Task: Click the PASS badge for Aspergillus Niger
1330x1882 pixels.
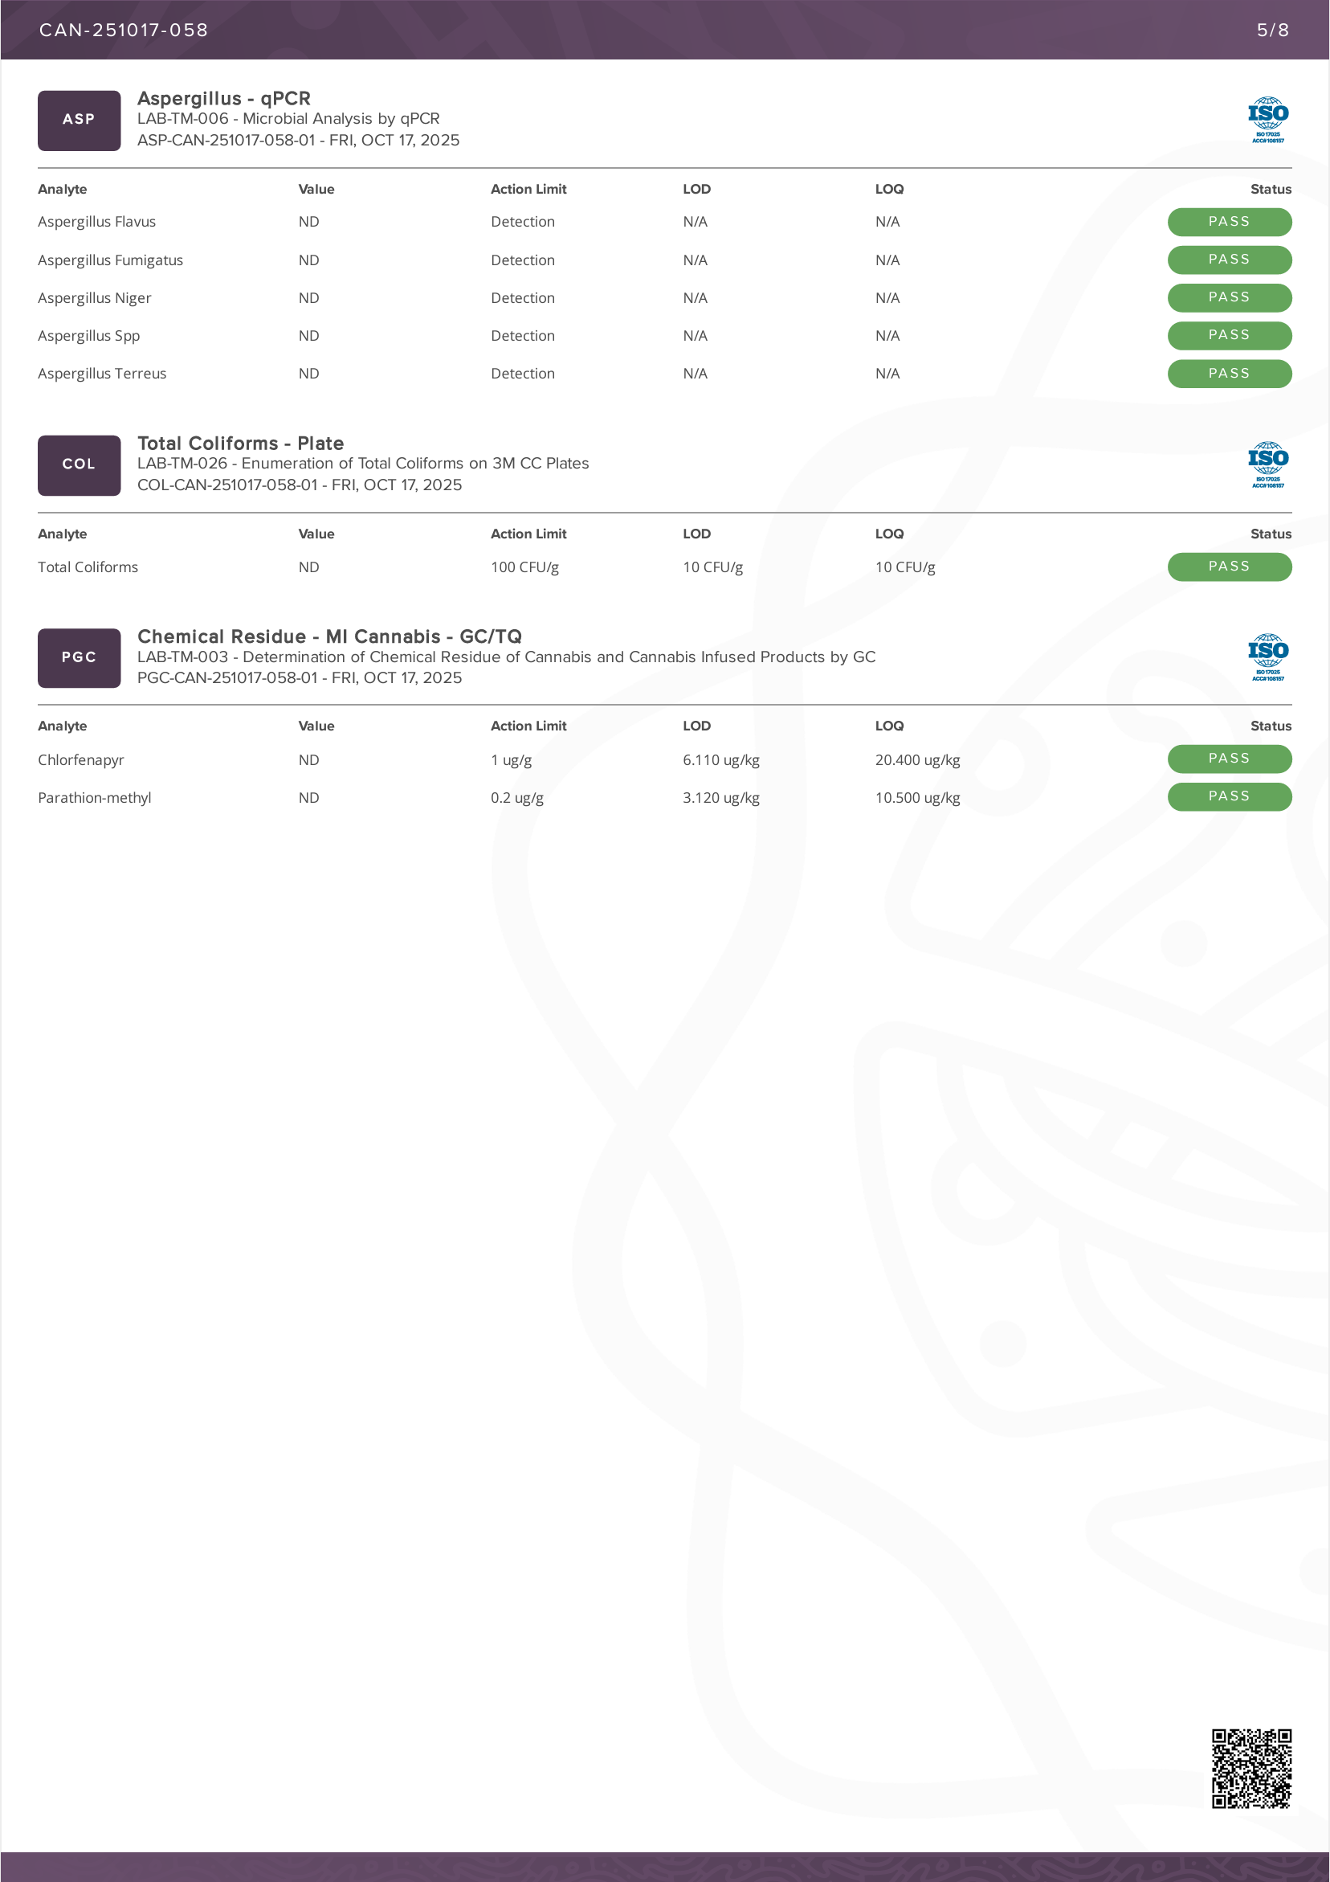Action: (x=1228, y=297)
